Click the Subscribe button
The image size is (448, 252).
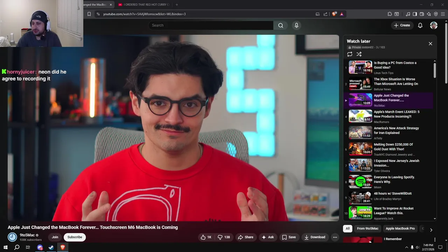75,237
